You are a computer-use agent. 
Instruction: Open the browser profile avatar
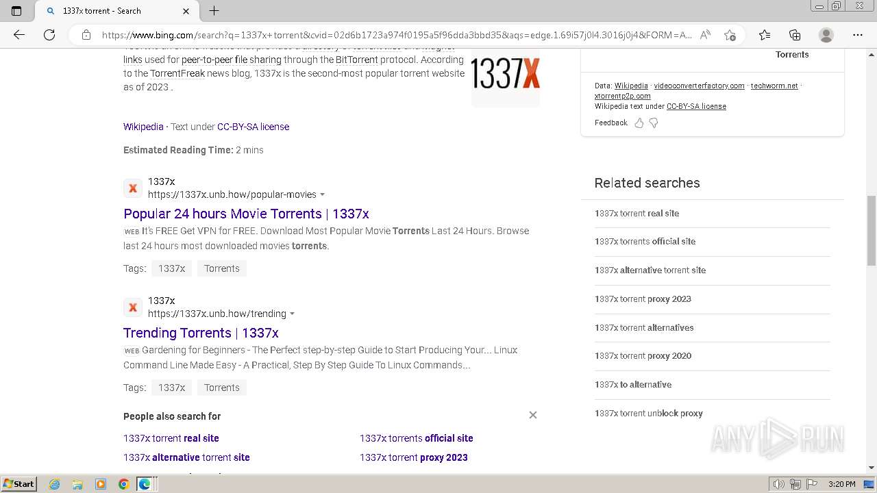tap(826, 35)
